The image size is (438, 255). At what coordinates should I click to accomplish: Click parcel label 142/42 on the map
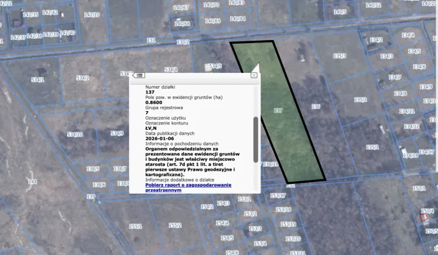[x=50, y=13]
